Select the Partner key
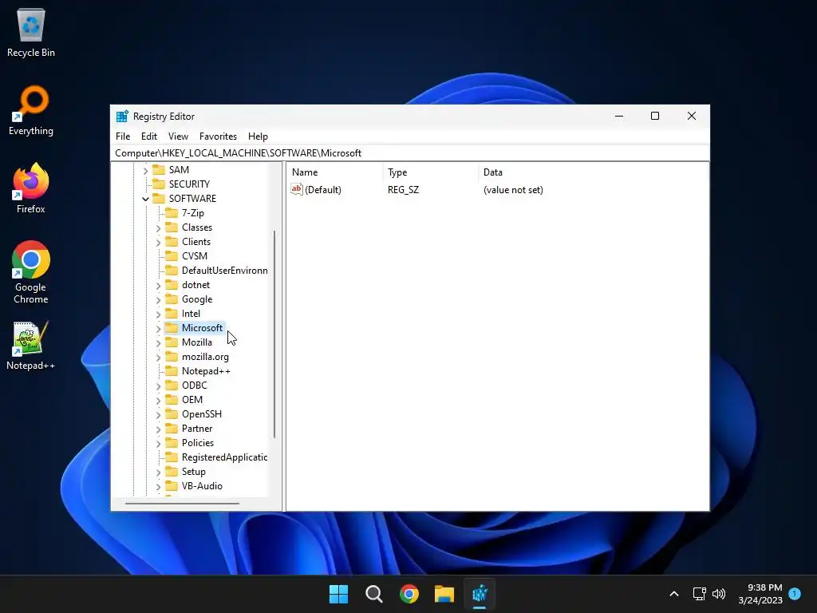817x613 pixels. (197, 429)
